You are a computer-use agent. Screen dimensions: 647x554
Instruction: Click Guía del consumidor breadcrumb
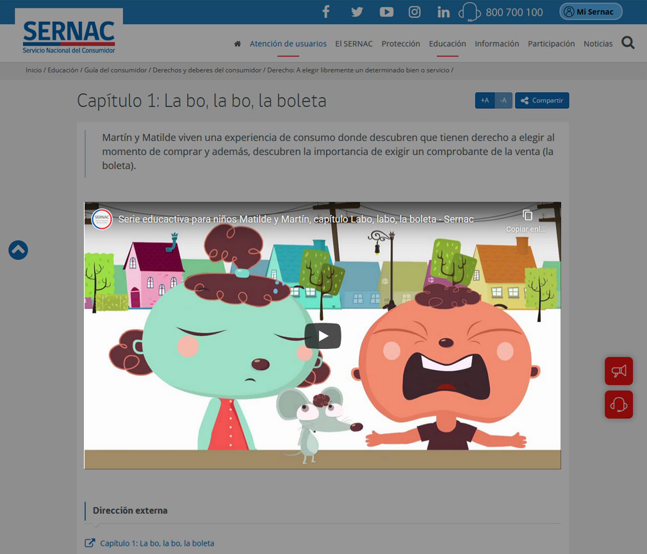[115, 70]
